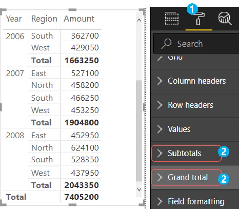This screenshot has height=209, width=239.
Task: Select South region under 2006
Action: point(42,36)
